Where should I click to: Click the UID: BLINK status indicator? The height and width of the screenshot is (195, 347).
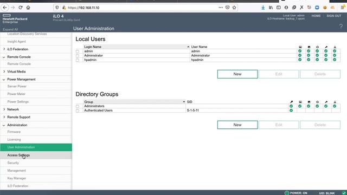point(326,193)
